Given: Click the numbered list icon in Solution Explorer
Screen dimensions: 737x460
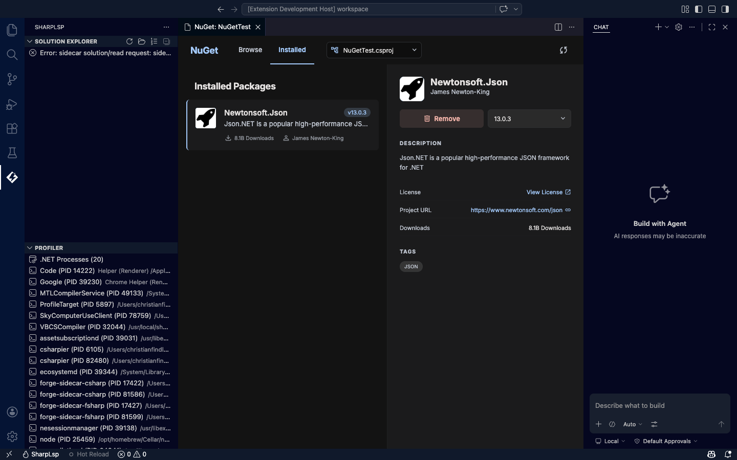Looking at the screenshot, I should coord(154,41).
